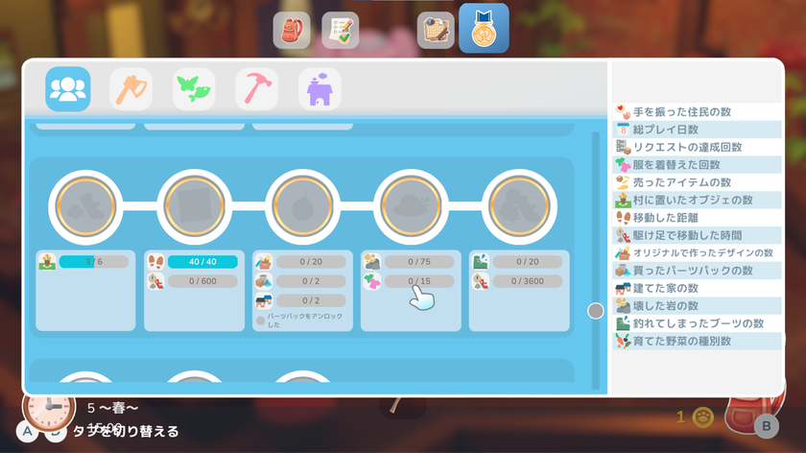Select the medal above the 0/75 card
Viewport: 806px width, 453px height.
click(411, 206)
